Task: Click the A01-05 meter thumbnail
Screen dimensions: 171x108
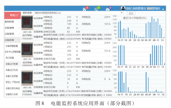Action: click(x=27, y=50)
